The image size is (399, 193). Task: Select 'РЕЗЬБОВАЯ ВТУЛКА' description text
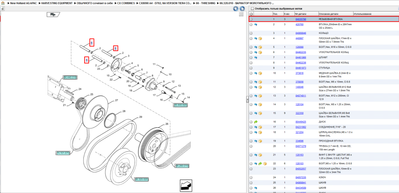click(x=330, y=19)
